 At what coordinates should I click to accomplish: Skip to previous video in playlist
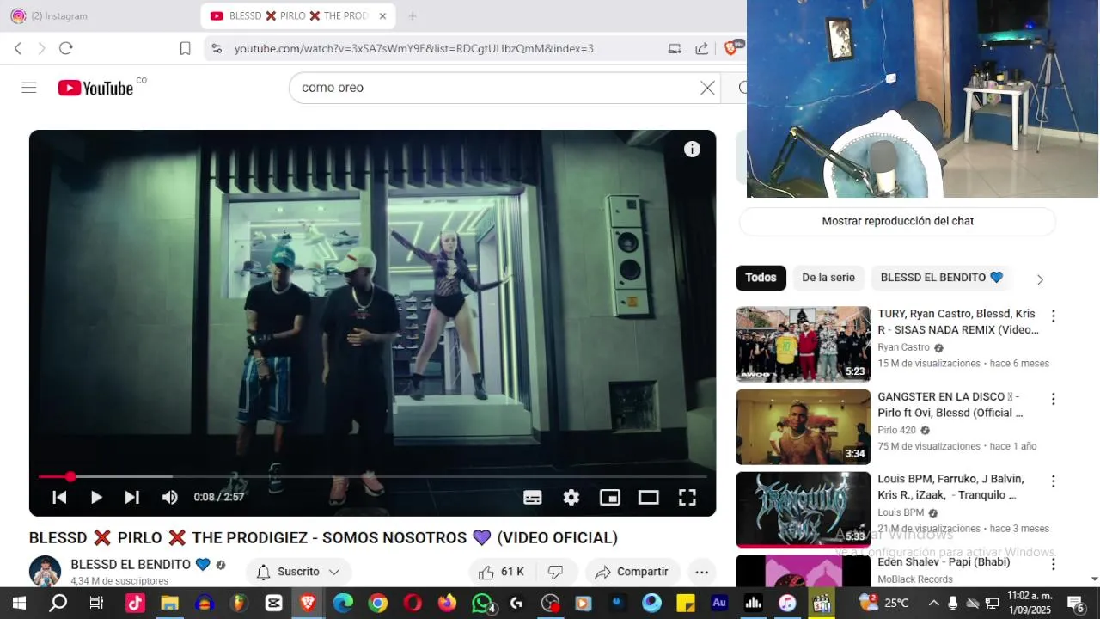[59, 497]
